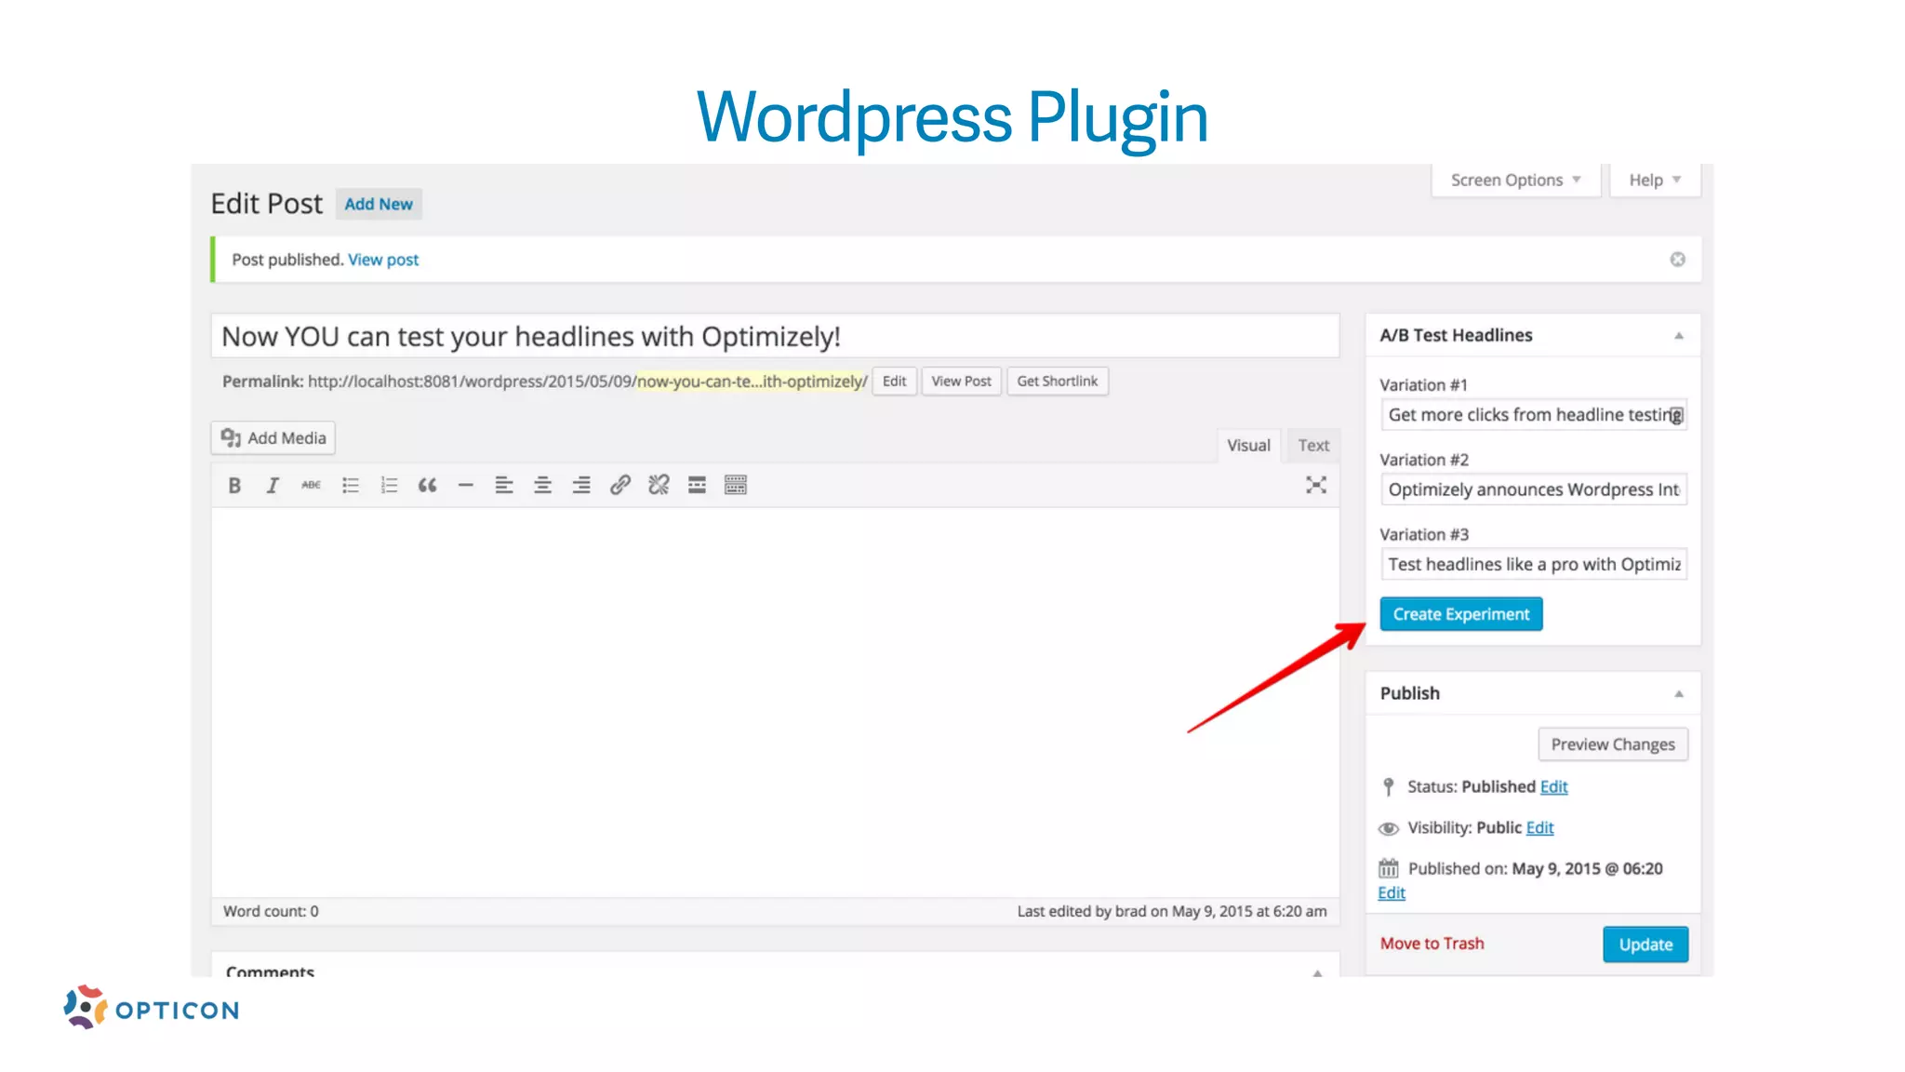Click the highlighted permalink slug

752,382
